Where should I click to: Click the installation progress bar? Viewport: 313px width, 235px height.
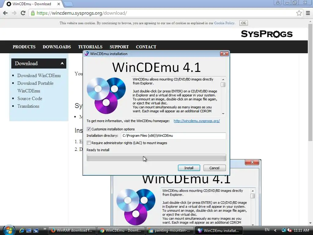click(x=156, y=158)
